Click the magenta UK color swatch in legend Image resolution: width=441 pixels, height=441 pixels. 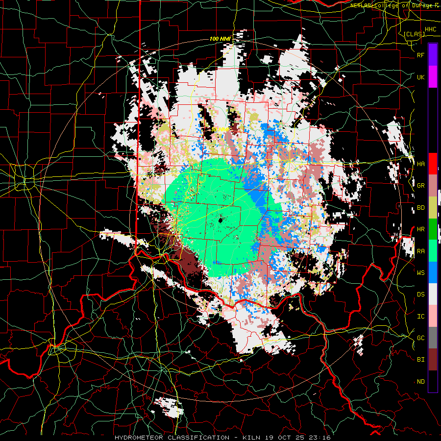[433, 77]
